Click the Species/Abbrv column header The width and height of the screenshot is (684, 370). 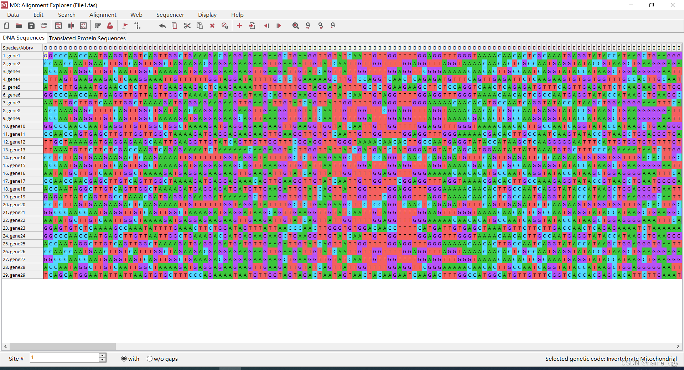[22, 48]
